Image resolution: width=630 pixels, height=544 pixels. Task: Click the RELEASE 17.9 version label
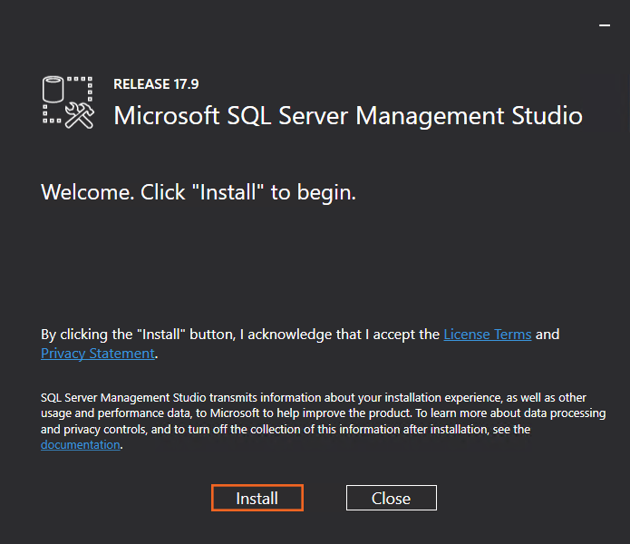tap(156, 84)
